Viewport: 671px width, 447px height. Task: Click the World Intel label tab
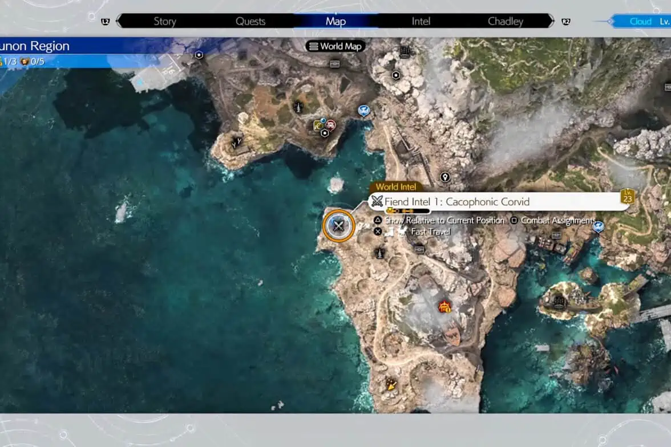click(396, 187)
